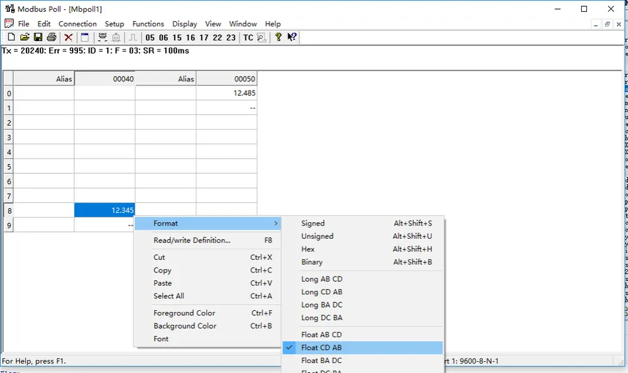Open the Functions menu

pos(148,24)
